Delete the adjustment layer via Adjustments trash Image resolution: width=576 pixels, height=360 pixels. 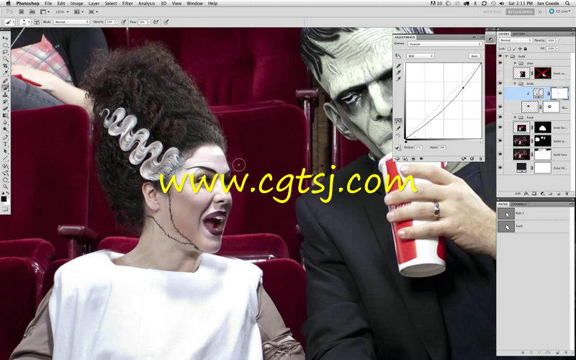[480, 159]
